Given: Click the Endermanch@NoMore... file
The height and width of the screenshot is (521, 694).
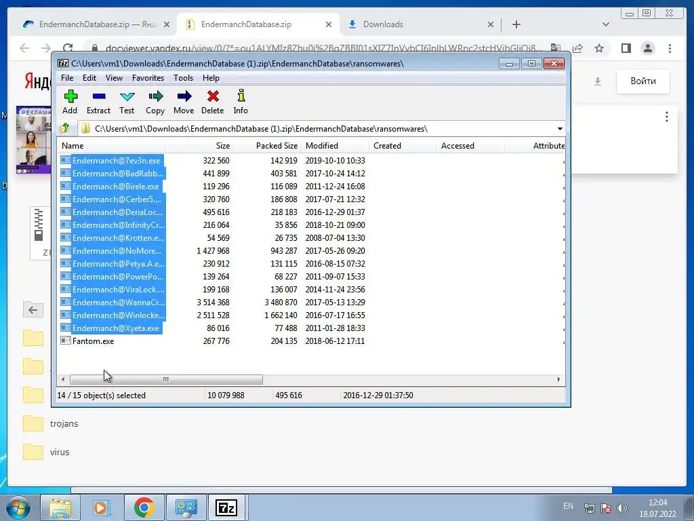Looking at the screenshot, I should [117, 251].
